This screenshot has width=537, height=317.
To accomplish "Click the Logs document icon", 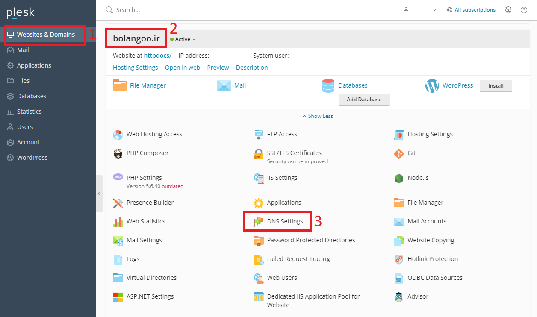I will (x=118, y=259).
